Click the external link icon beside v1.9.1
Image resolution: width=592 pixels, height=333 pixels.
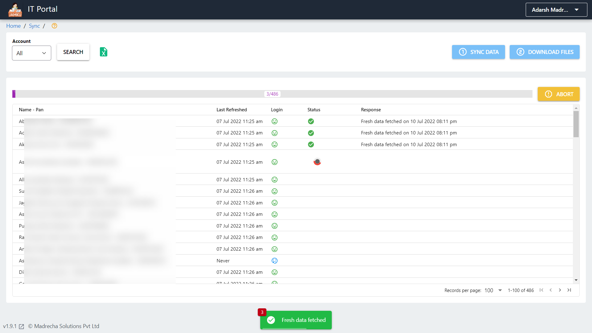click(x=21, y=327)
